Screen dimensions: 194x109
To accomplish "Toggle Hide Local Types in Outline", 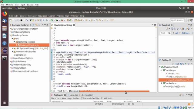I will tap(188, 64).
